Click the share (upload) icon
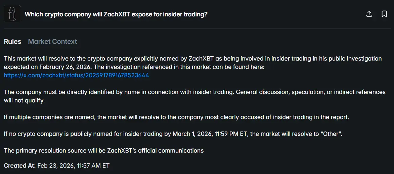The image size is (394, 174). [x=369, y=14]
